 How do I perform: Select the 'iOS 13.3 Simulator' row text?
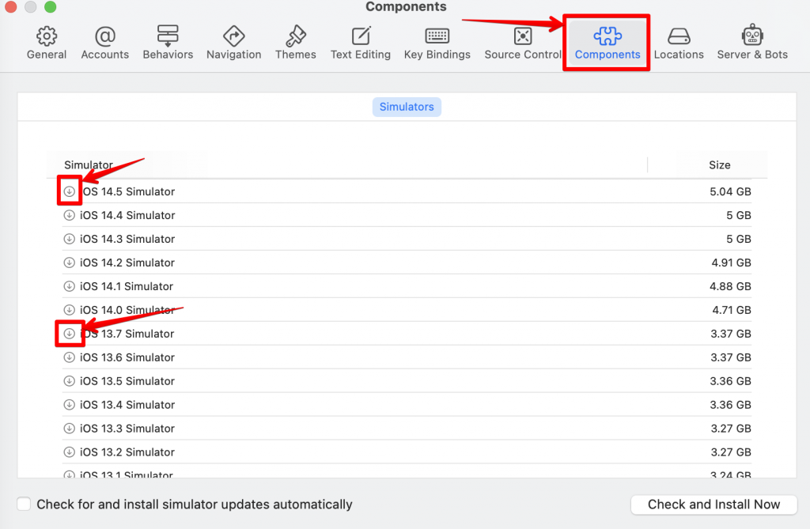click(127, 429)
